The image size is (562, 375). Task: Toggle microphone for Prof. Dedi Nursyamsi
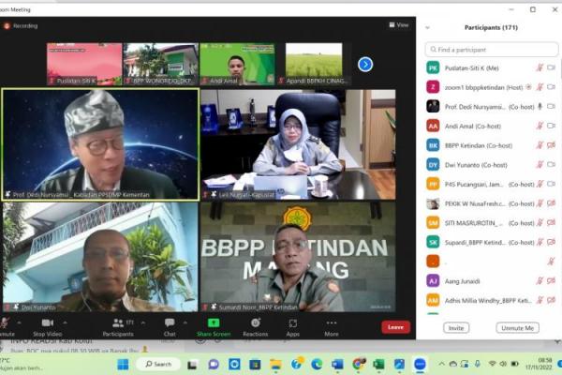pos(540,107)
